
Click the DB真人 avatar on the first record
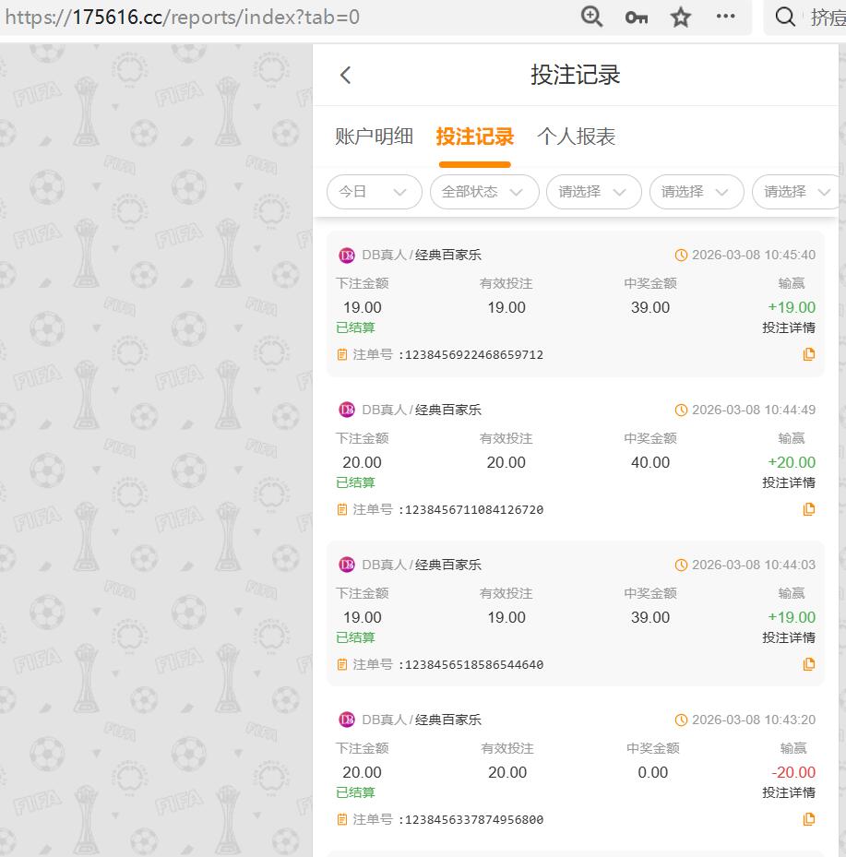point(347,255)
